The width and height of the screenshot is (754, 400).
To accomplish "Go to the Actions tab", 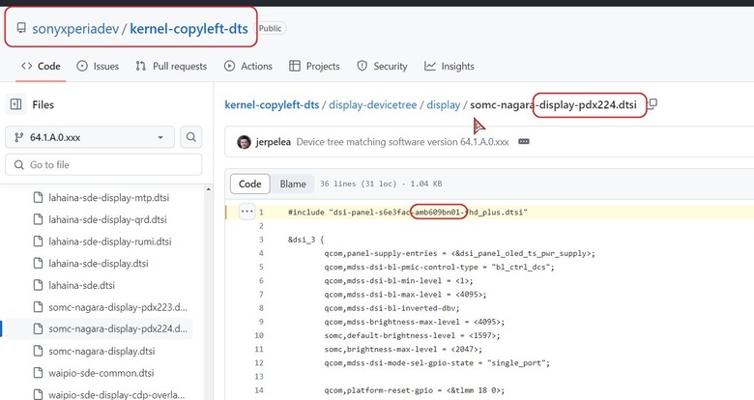I will pos(248,67).
